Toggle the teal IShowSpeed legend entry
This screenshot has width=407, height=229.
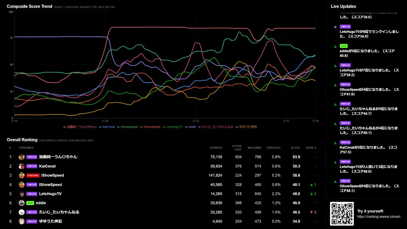[127, 127]
